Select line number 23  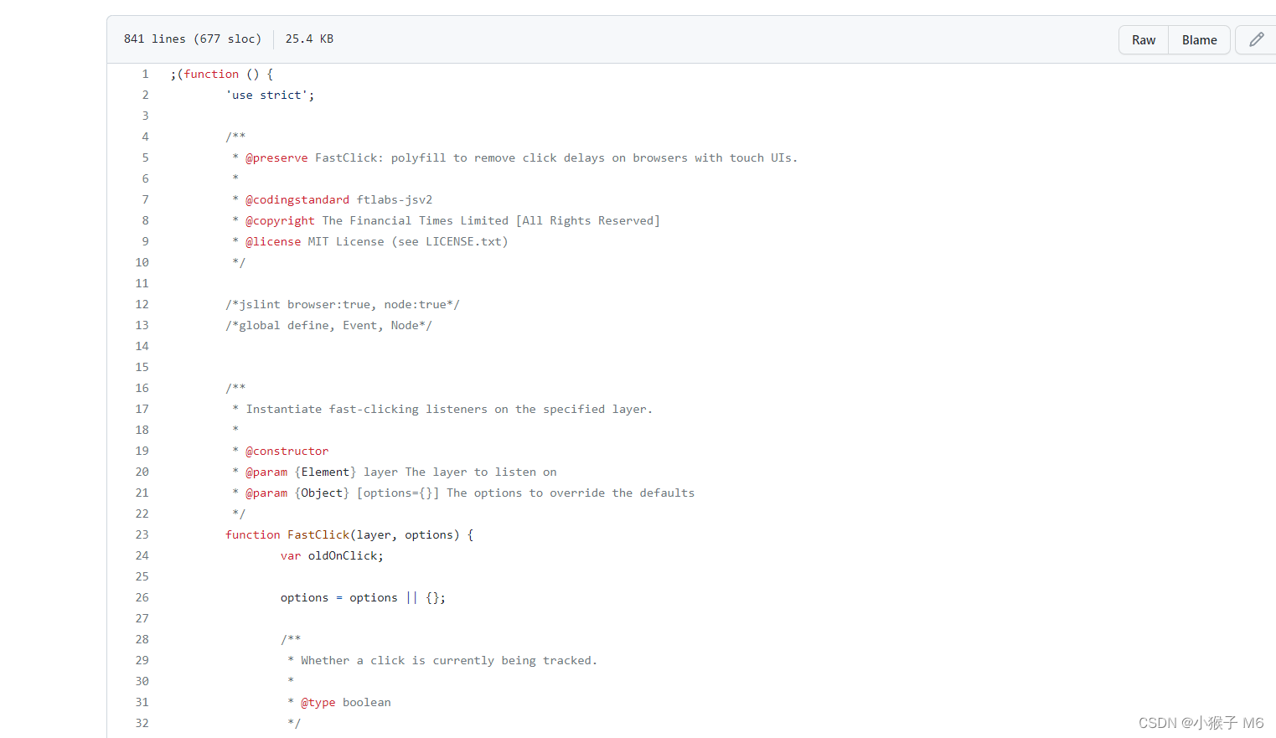coord(142,534)
